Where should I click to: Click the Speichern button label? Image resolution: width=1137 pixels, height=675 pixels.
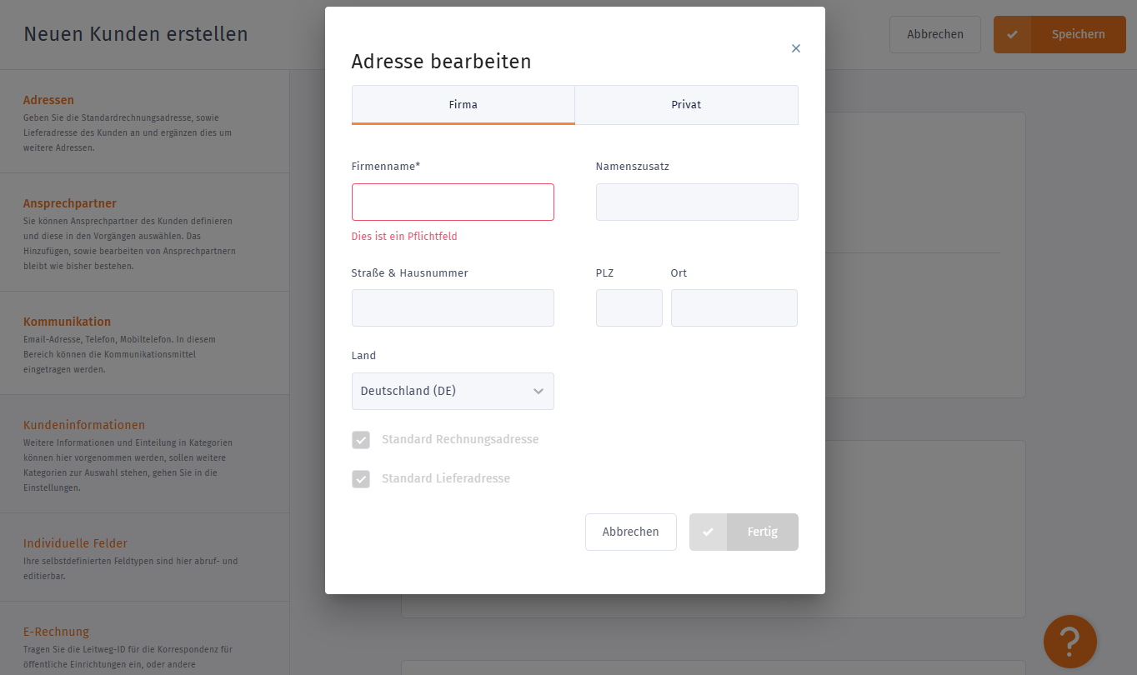pos(1079,34)
